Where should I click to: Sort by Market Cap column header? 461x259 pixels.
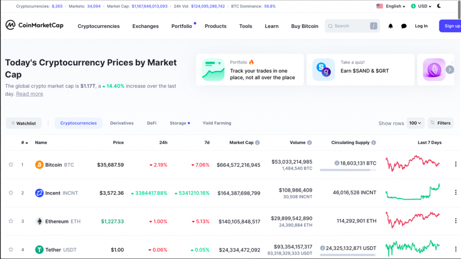[x=241, y=142]
